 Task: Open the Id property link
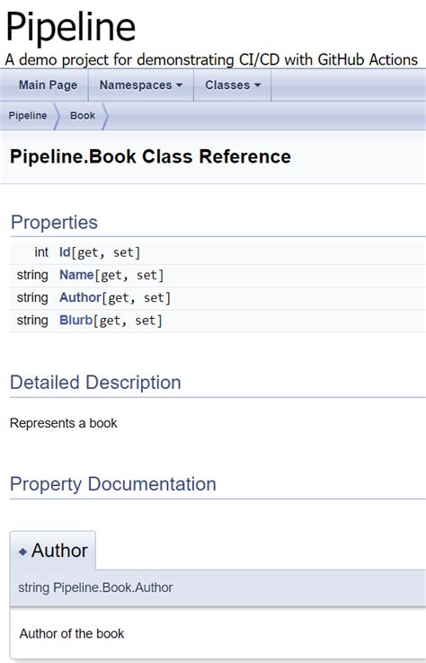(65, 252)
